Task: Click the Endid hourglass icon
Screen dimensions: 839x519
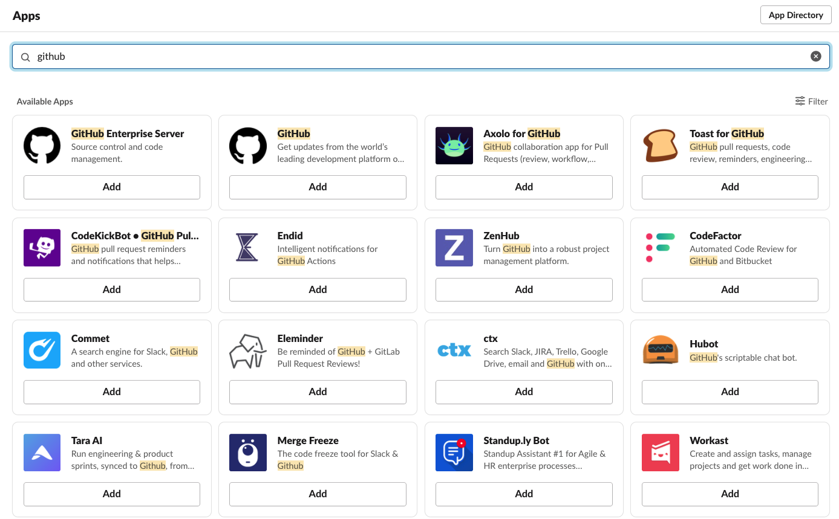Action: (248, 248)
